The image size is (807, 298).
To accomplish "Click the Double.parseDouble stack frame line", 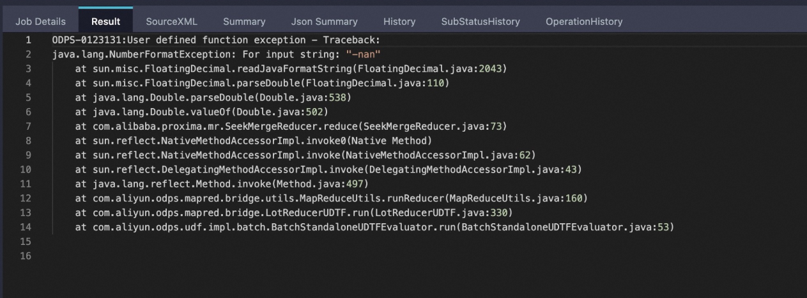I will [x=211, y=97].
